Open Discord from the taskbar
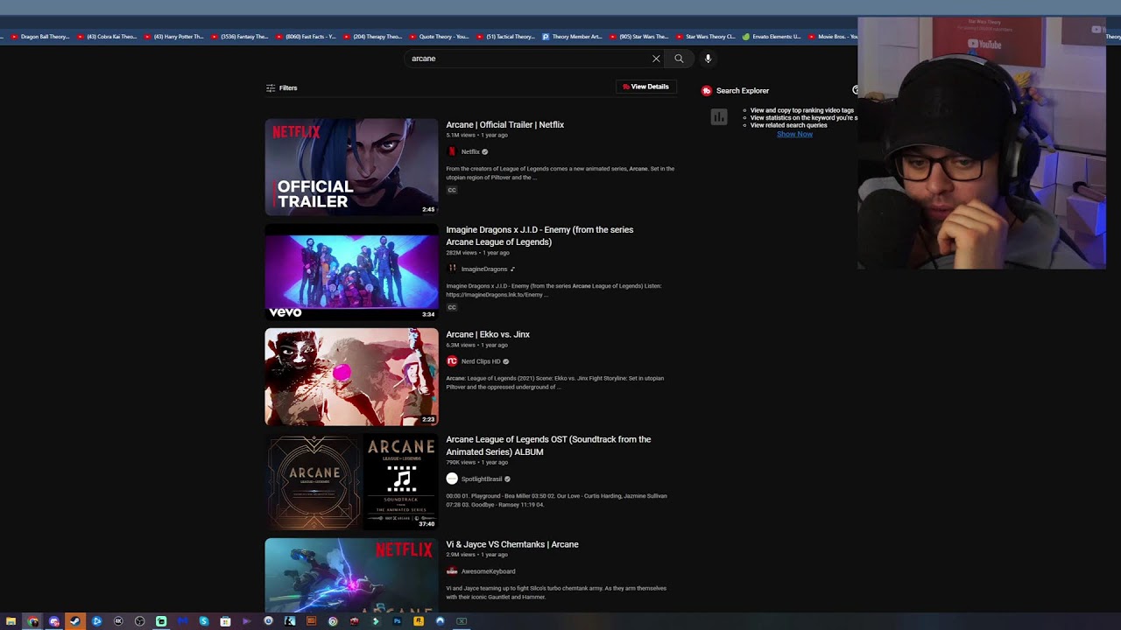Viewport: 1121px width, 630px height. point(54,621)
